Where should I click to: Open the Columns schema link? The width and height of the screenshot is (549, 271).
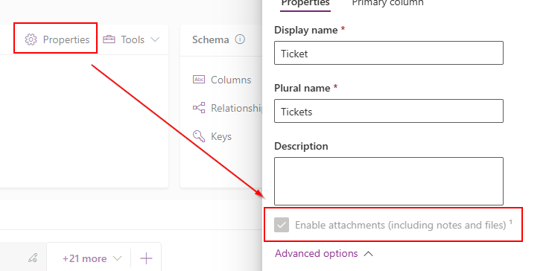231,80
